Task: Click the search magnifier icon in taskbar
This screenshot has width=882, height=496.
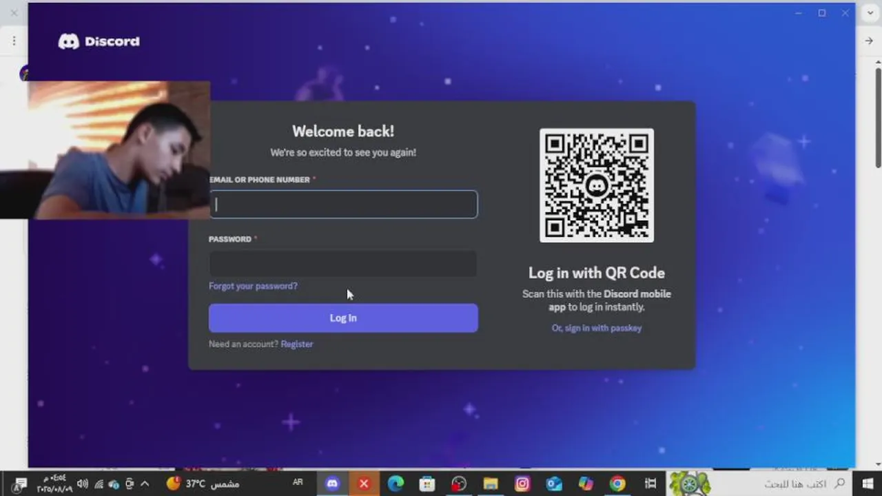Action: click(x=839, y=484)
